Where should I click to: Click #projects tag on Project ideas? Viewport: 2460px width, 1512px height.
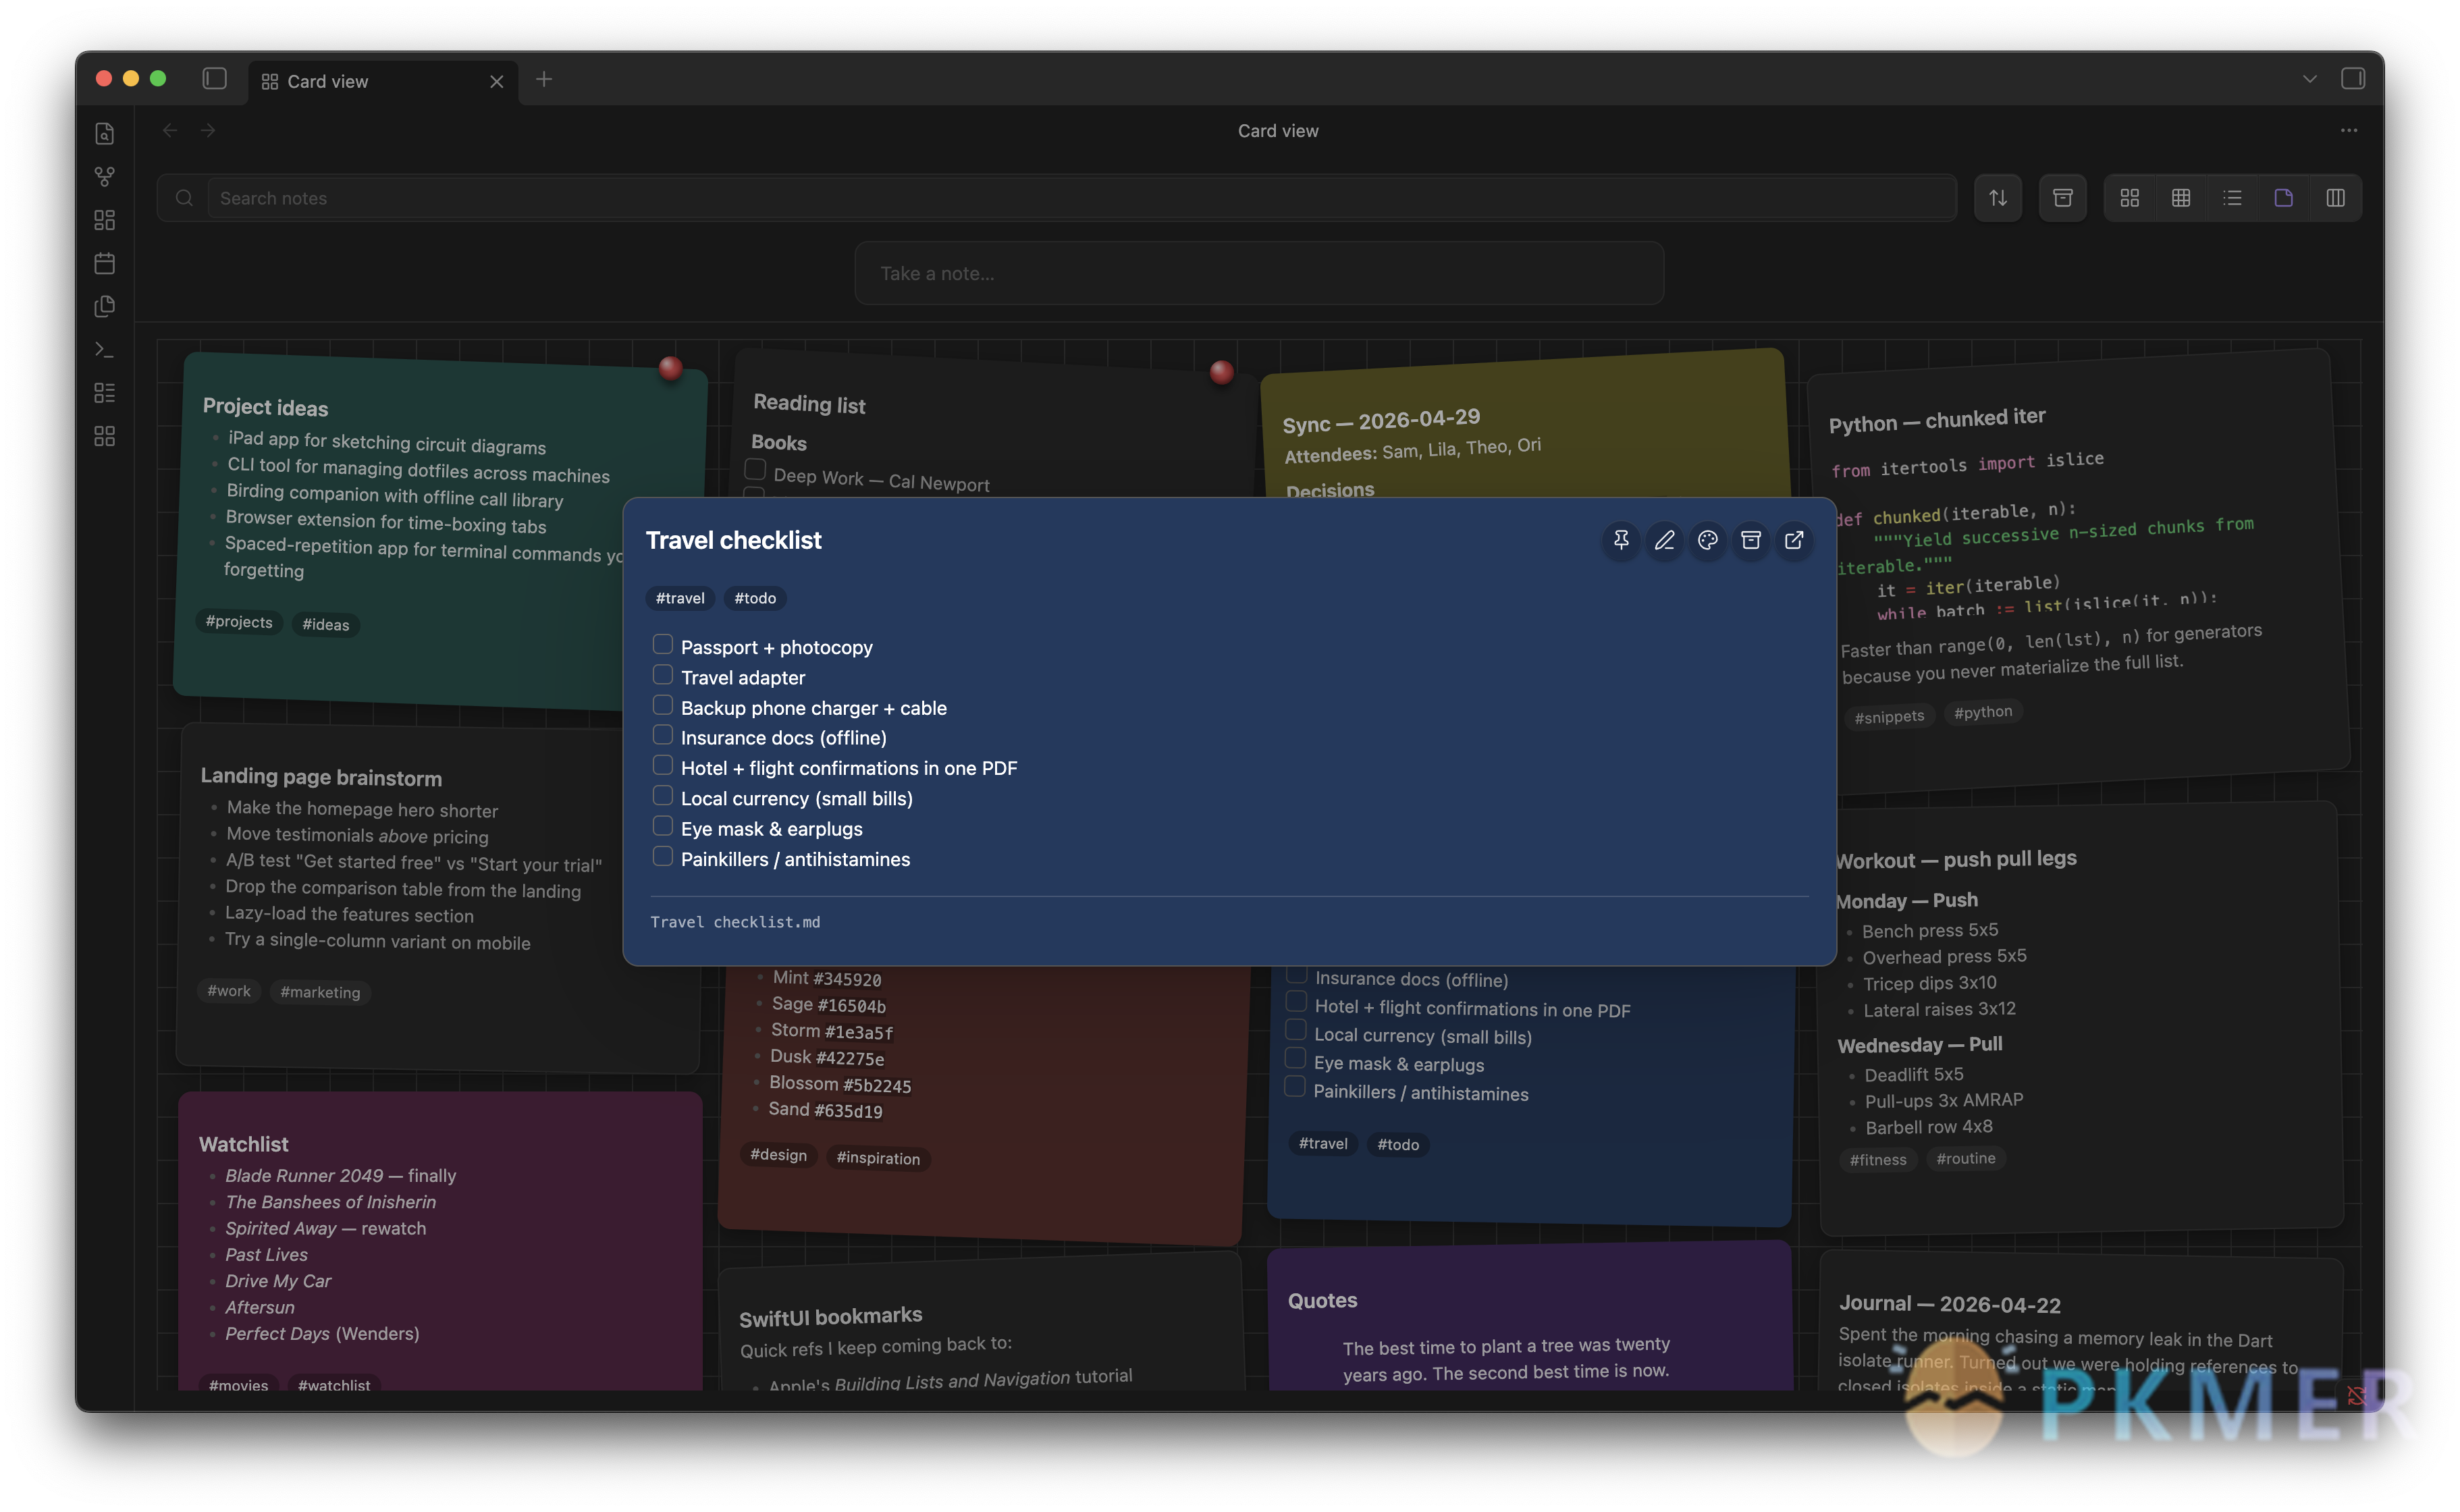click(239, 622)
